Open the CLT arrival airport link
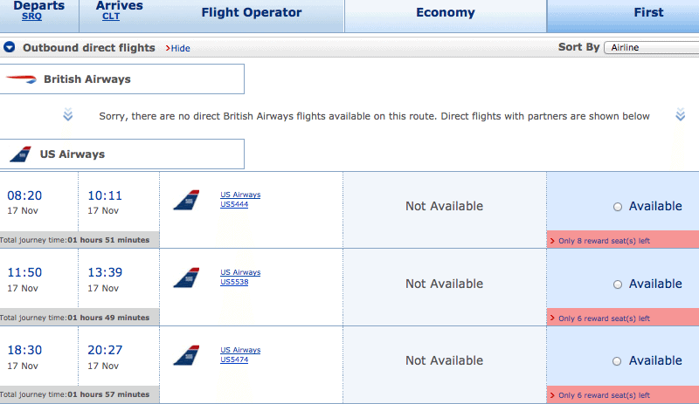The width and height of the screenshot is (699, 404). (x=111, y=17)
